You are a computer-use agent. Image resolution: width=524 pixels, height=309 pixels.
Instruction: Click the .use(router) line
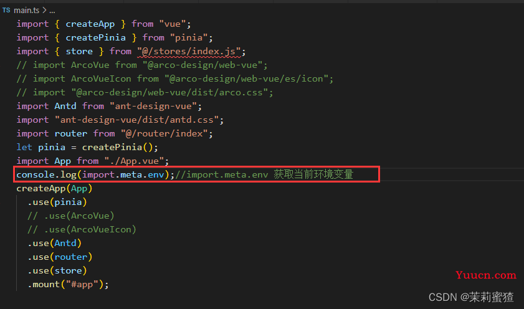[60, 257]
